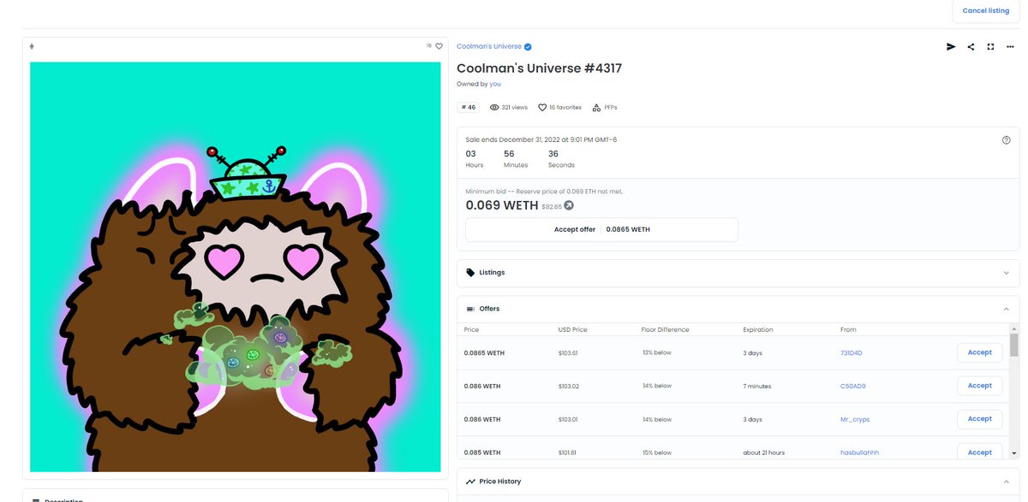The image size is (1028, 502).
Task: Click the # 46 rank badge
Action: (x=468, y=108)
